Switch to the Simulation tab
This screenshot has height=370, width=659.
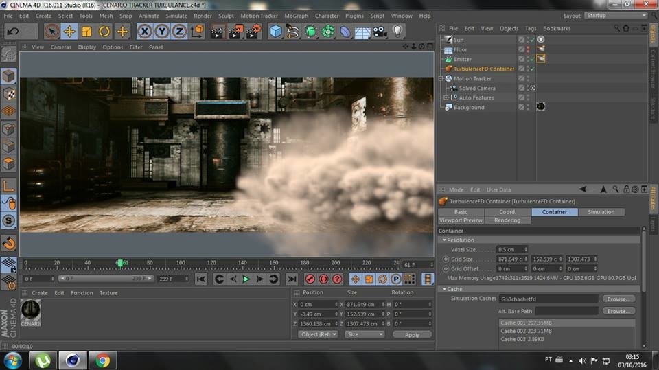601,212
